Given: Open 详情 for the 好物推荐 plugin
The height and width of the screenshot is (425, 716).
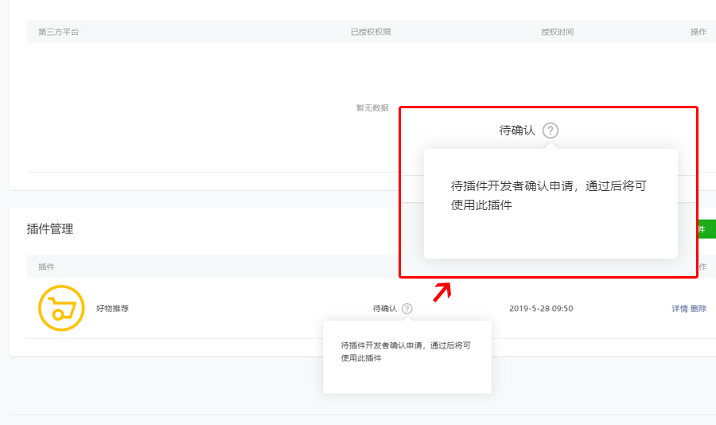Looking at the screenshot, I should click(x=679, y=309).
